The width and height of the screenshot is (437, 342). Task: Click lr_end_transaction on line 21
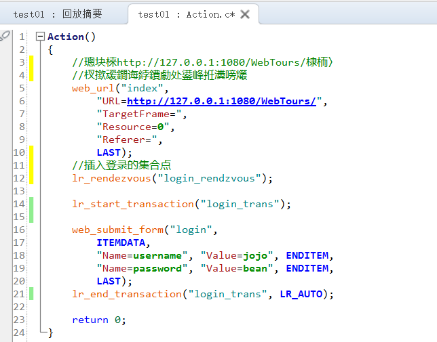[127, 294]
